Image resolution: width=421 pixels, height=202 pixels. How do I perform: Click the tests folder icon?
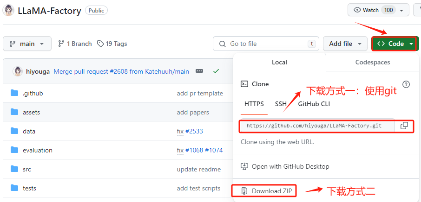[14, 188]
